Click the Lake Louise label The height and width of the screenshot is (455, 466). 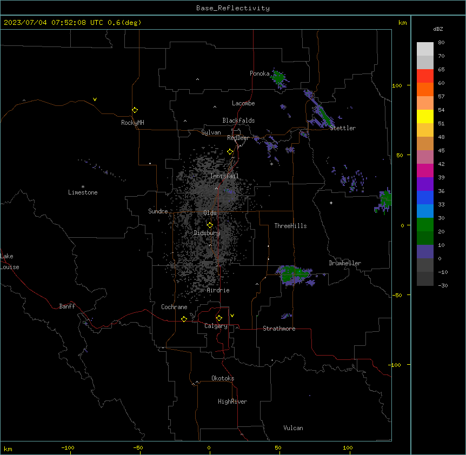point(10,262)
